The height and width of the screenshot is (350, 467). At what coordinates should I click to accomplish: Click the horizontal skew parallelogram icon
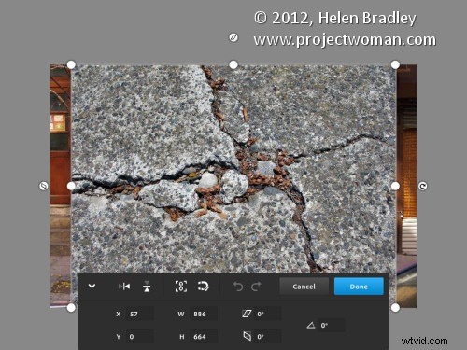[x=247, y=314]
